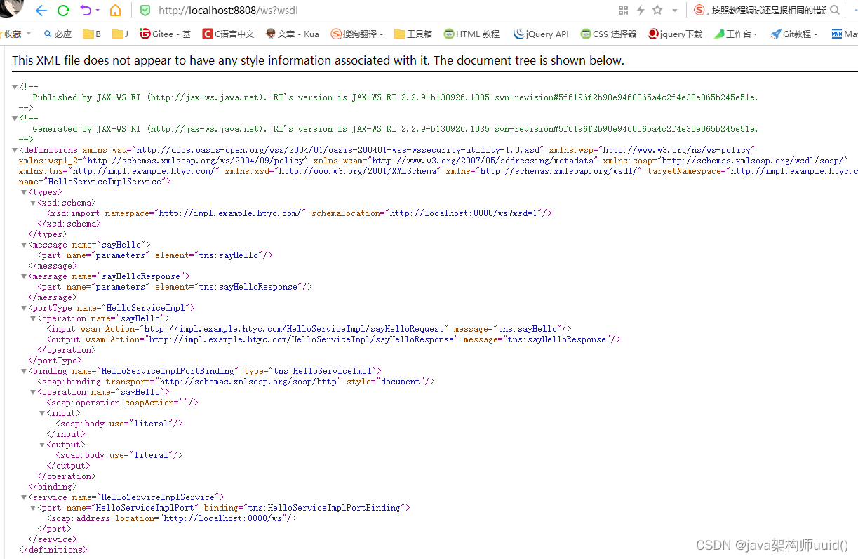Collapse the service HelloServiceImplService node

click(23, 497)
